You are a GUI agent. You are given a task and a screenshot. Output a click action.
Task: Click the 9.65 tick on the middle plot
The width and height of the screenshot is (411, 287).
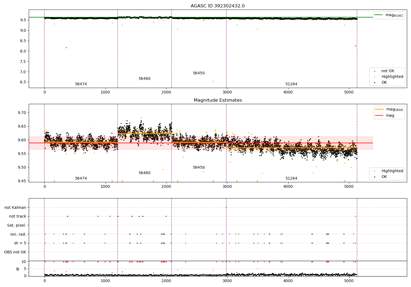[22, 127]
